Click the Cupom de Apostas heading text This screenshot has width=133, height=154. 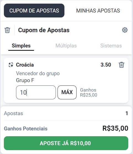[44, 30]
